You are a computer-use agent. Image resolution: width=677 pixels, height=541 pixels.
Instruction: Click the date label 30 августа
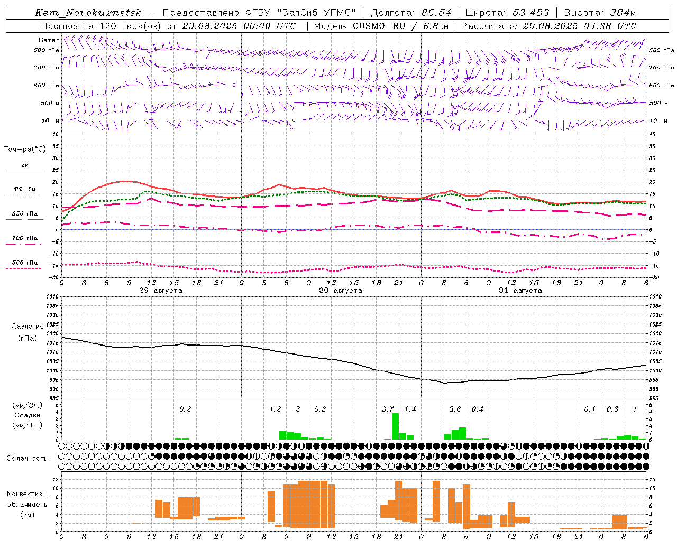click(341, 291)
